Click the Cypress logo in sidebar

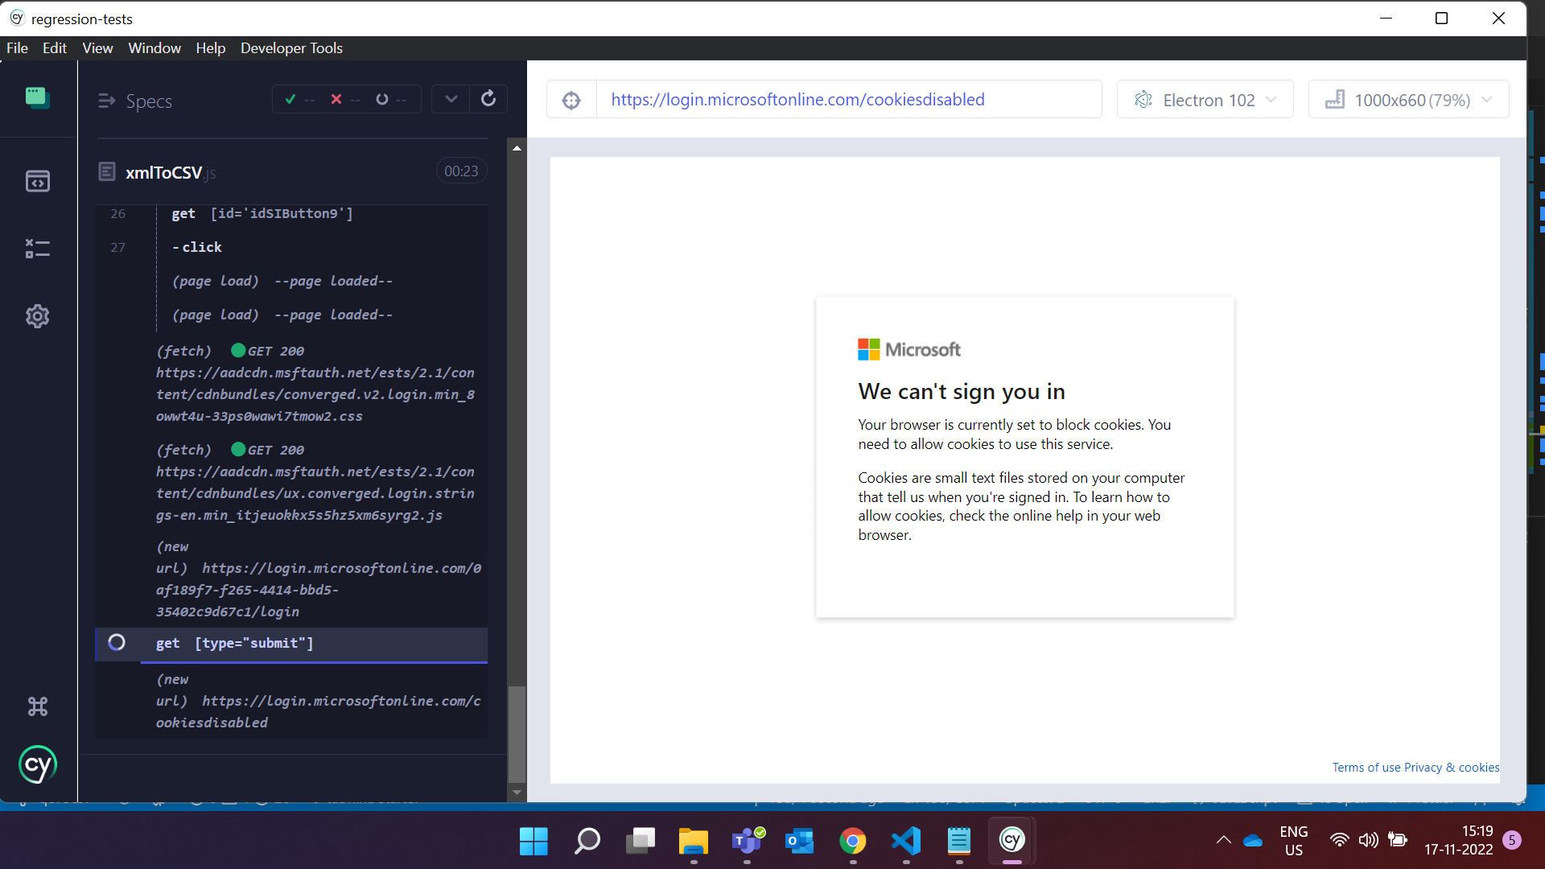tap(37, 764)
